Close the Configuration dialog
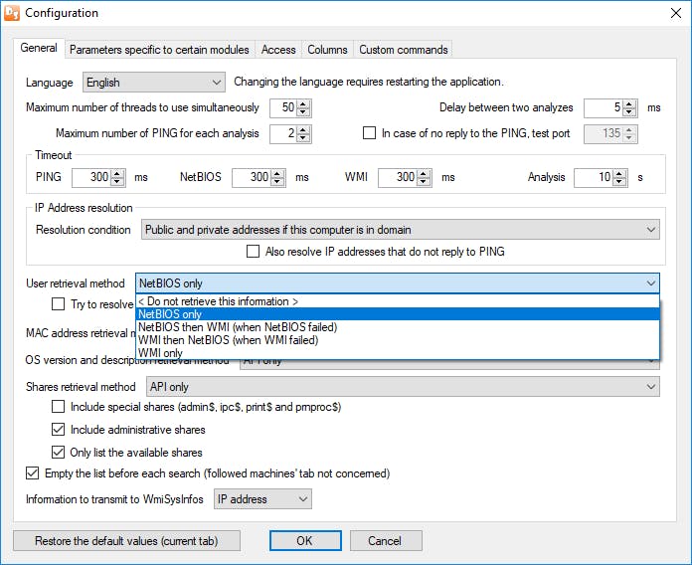The height and width of the screenshot is (565, 692). coord(676,13)
